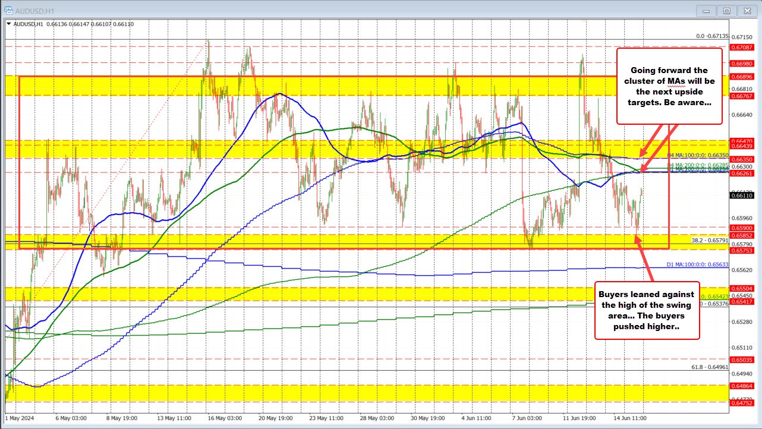Select the title bar labeled AUDUSD,H1
The width and height of the screenshot is (762, 429).
point(36,10)
